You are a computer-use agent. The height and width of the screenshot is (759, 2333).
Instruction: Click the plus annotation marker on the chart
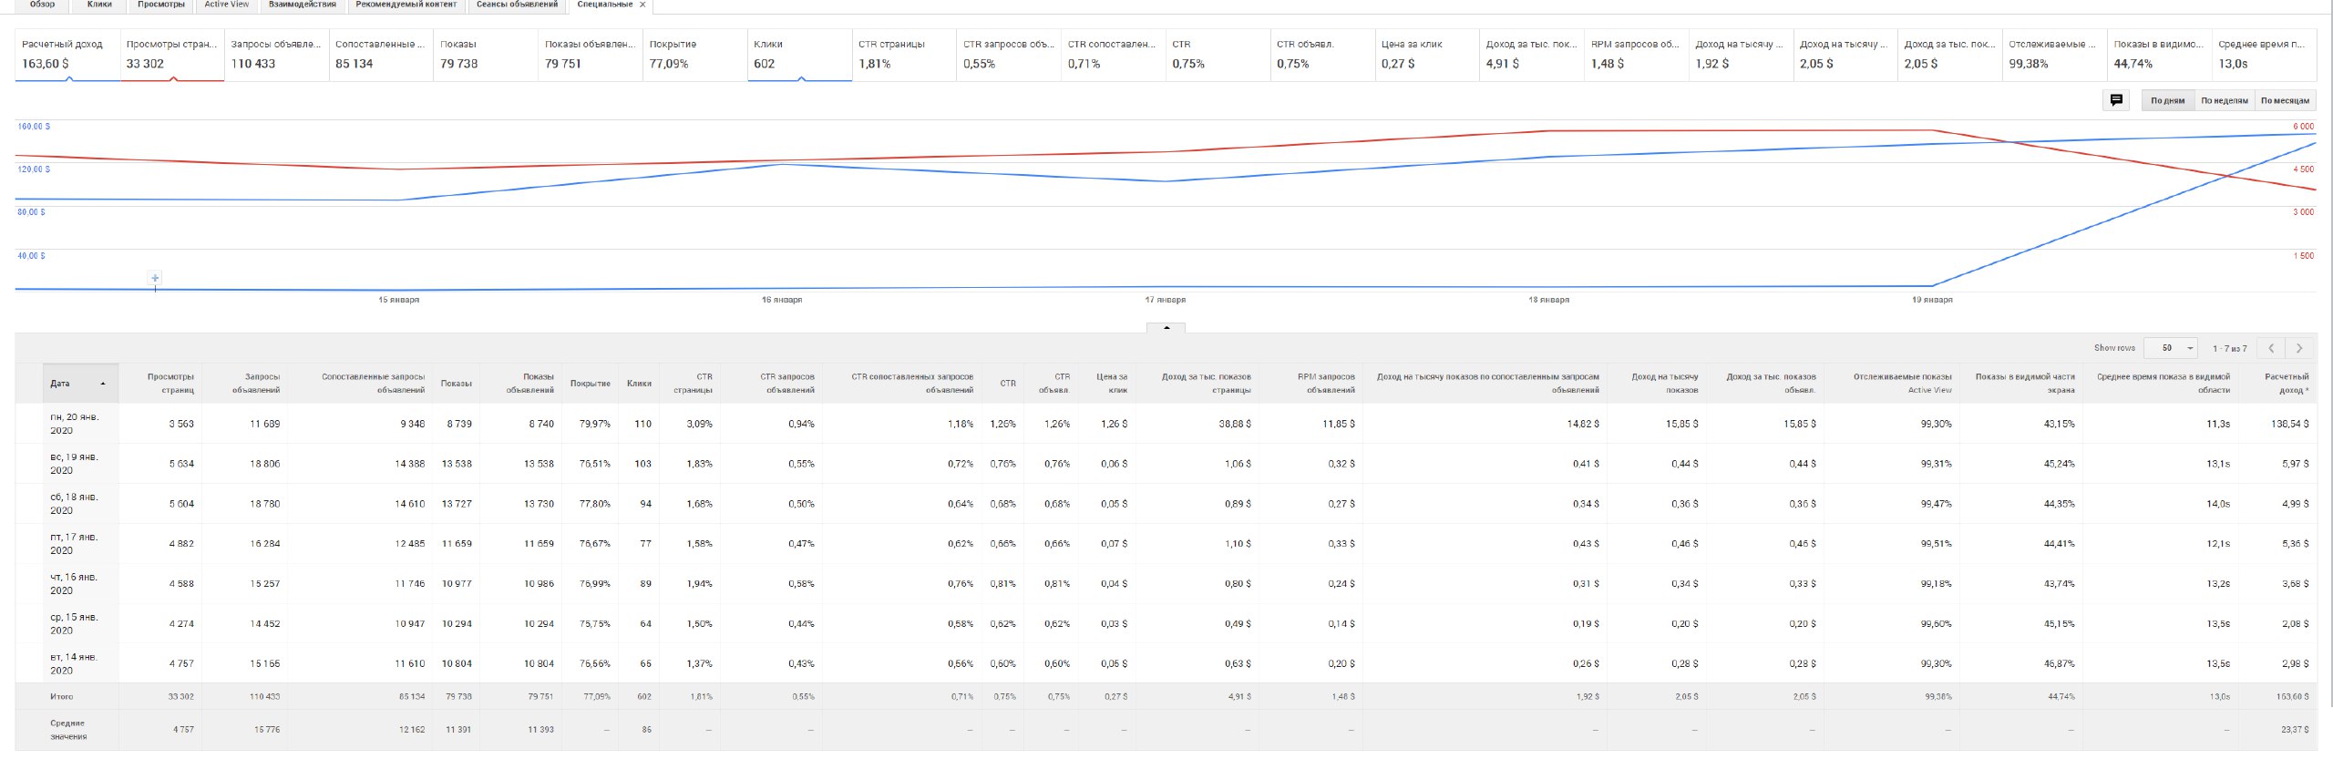(x=155, y=278)
